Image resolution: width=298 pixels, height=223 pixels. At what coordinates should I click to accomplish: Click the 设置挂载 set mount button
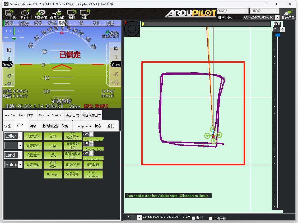pos(33,165)
